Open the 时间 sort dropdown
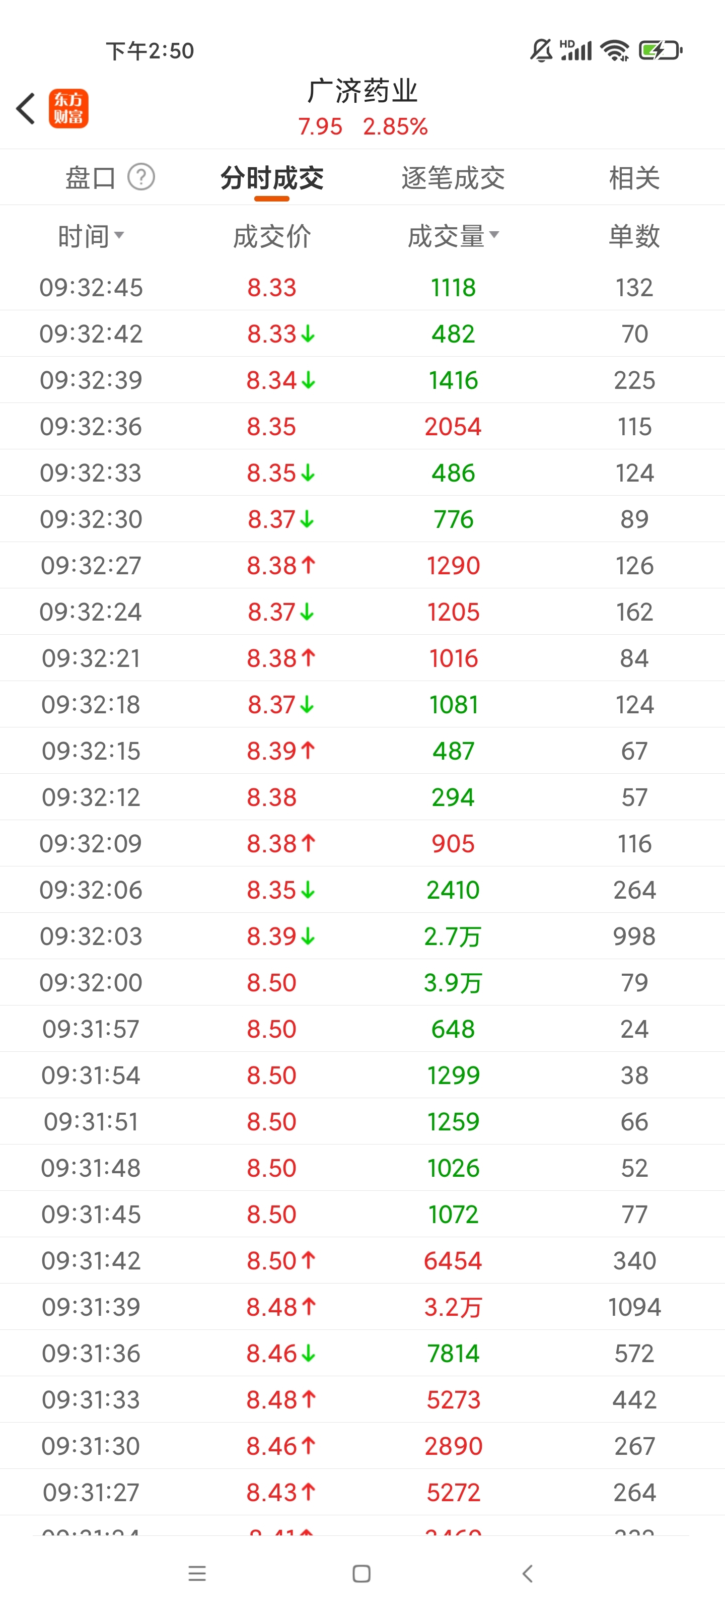The height and width of the screenshot is (1612, 725). (91, 237)
